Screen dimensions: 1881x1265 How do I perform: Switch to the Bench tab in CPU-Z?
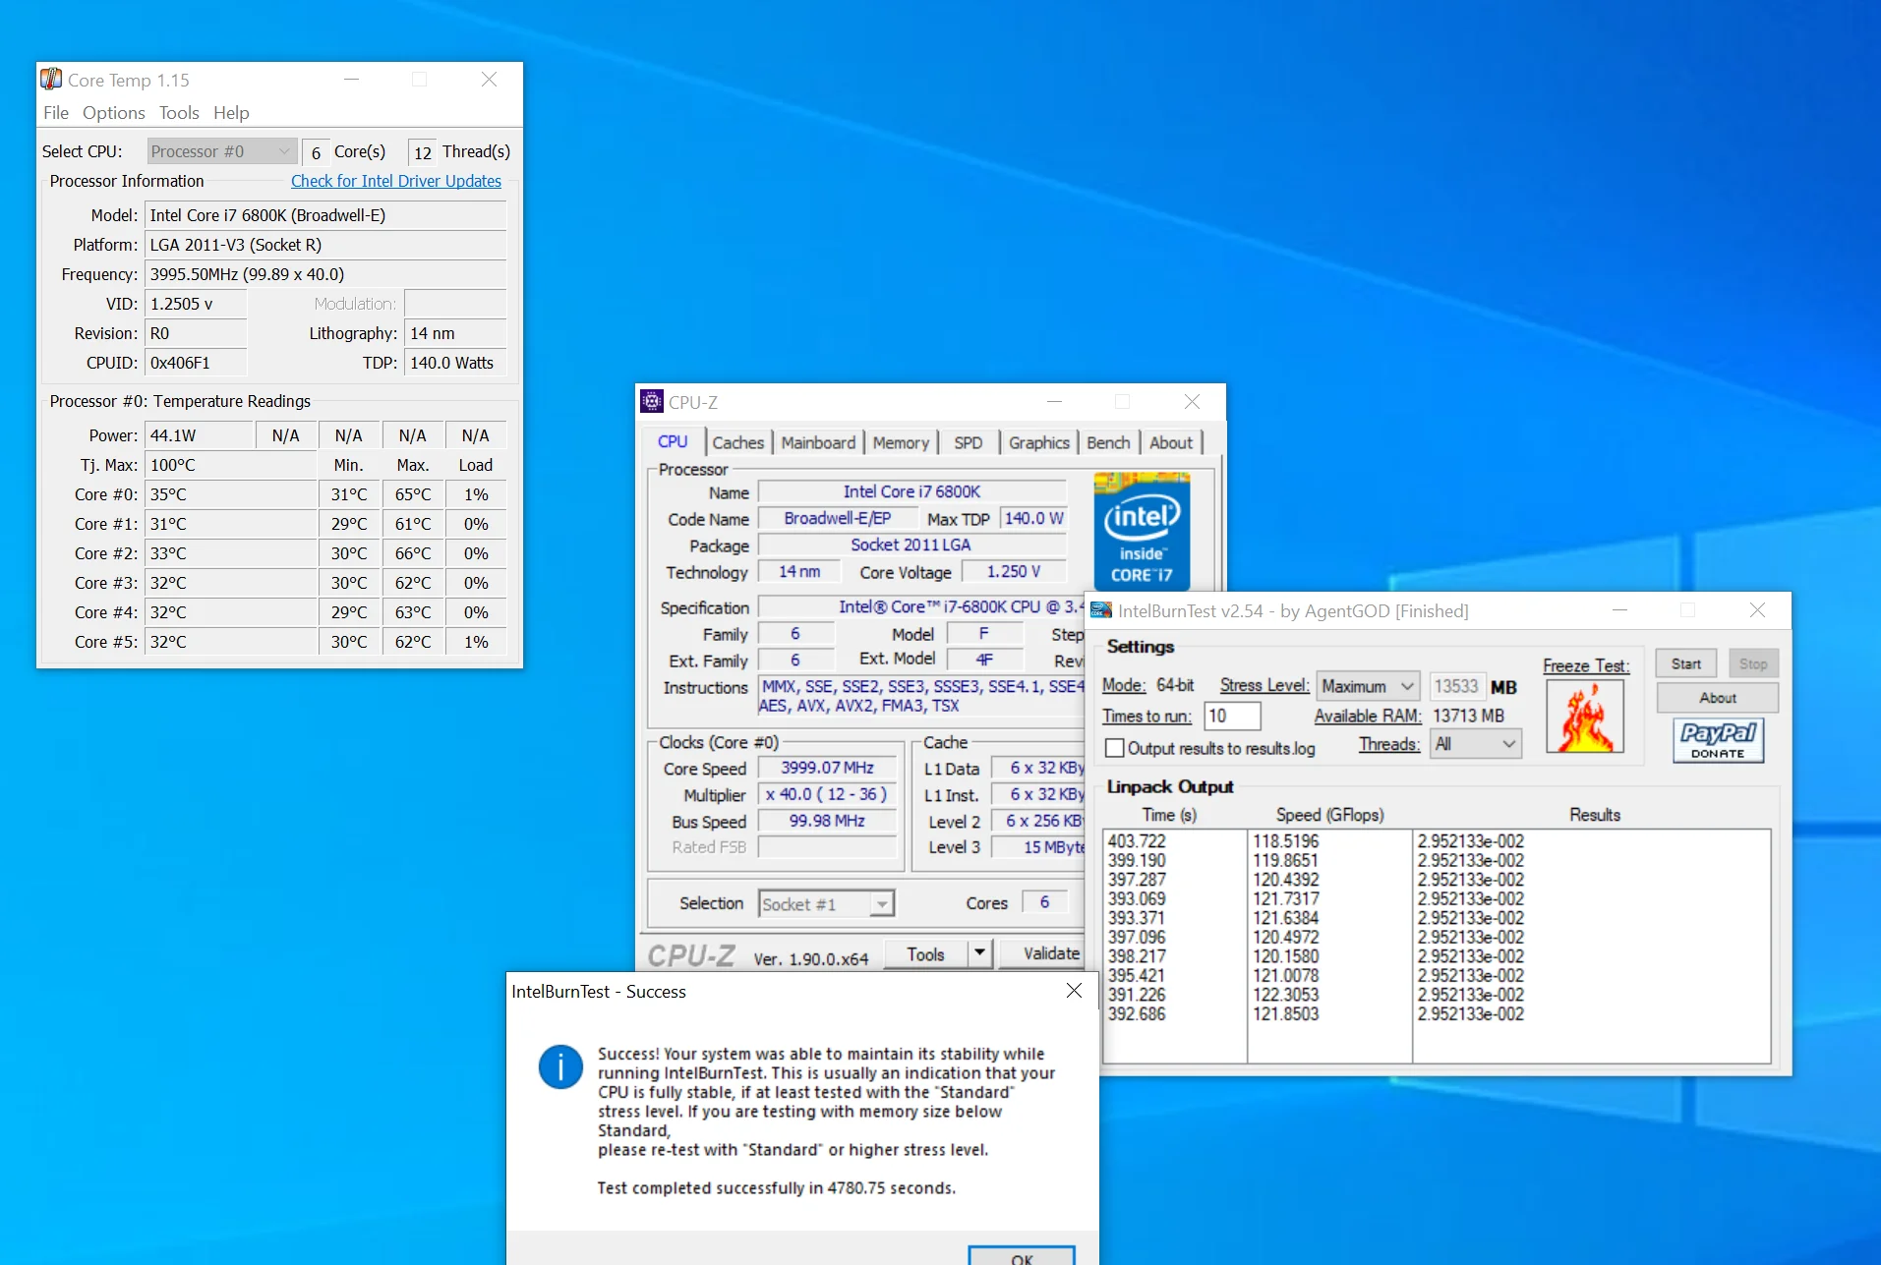tap(1108, 442)
